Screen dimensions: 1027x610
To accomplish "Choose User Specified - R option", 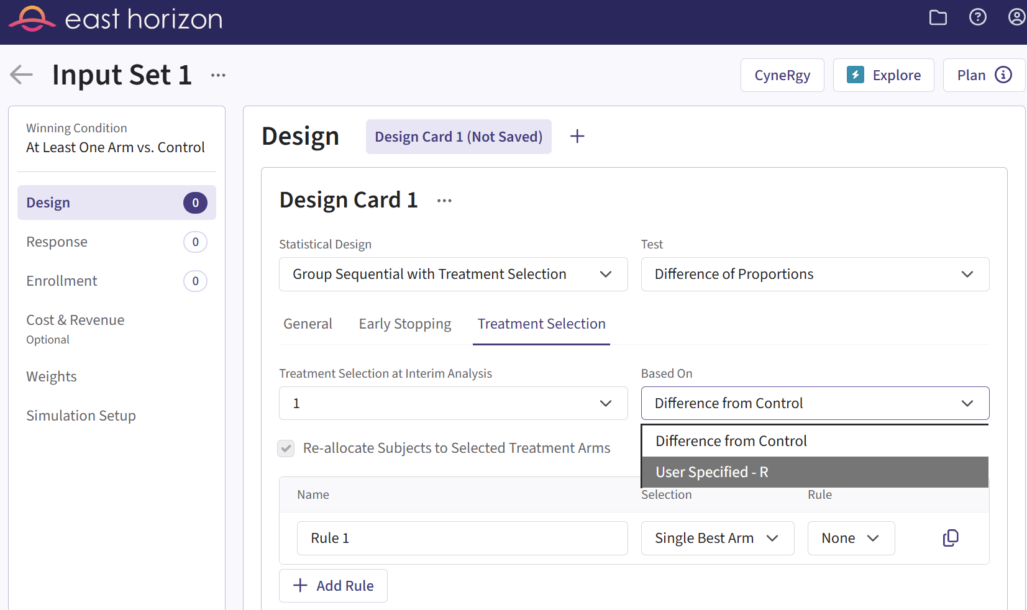I will tap(814, 472).
